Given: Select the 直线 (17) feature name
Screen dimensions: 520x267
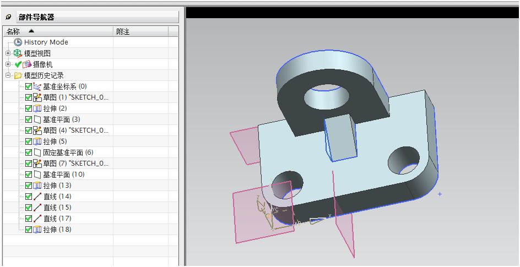Looking at the screenshot, I should click(x=57, y=219).
